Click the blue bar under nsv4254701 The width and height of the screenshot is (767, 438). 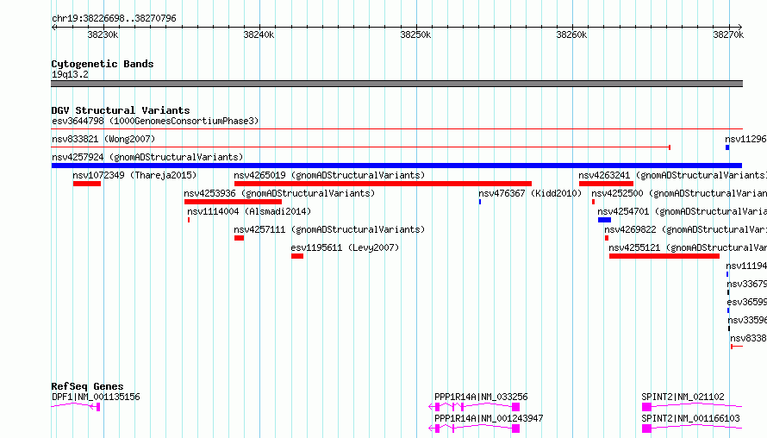coord(605,220)
